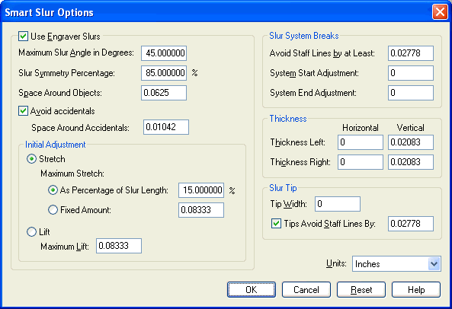This screenshot has height=309, width=452.
Task: Open Help for slur options
Action: 416,289
